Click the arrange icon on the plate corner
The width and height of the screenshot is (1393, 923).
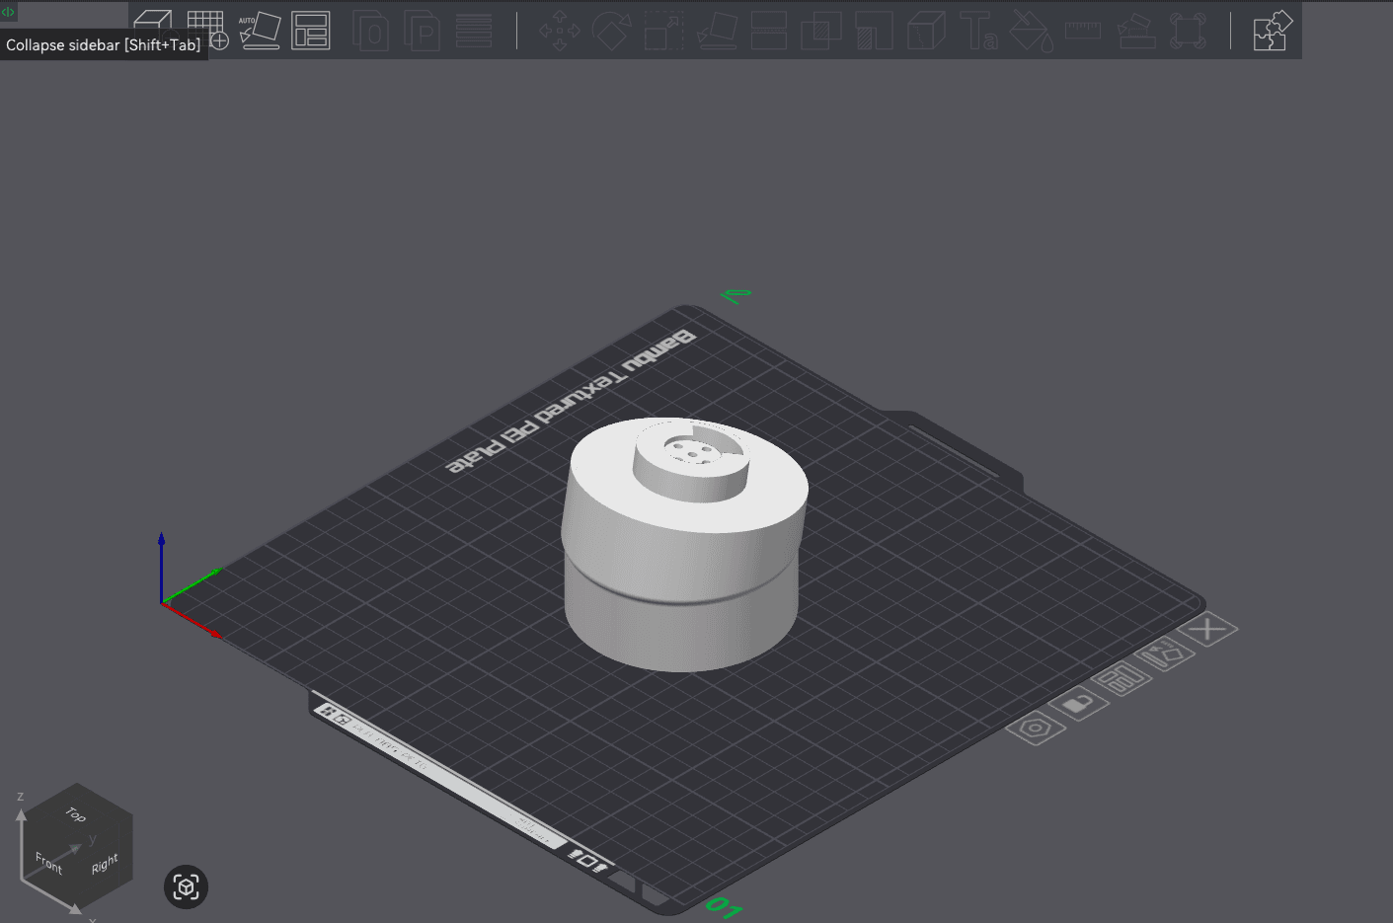tap(1121, 679)
